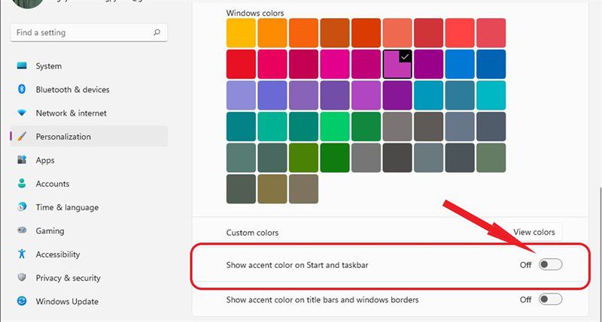Image resolution: width=602 pixels, height=322 pixels.
Task: Open Apps using its sidebar icon
Action: tap(22, 160)
